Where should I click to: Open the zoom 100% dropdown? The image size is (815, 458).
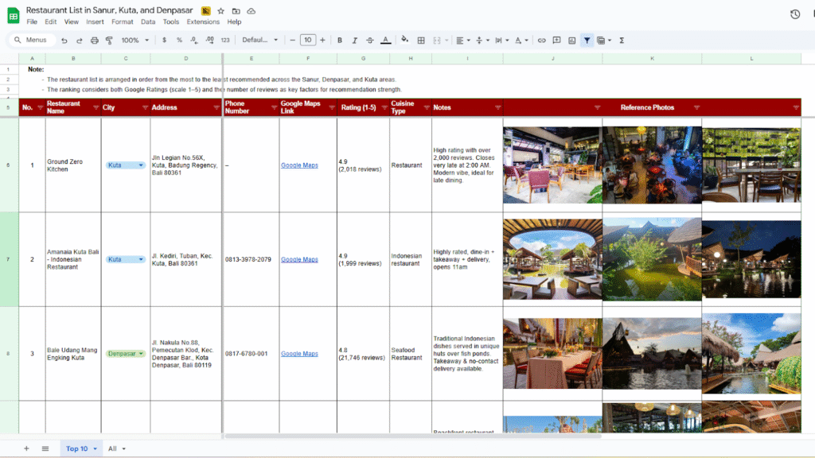tap(134, 40)
